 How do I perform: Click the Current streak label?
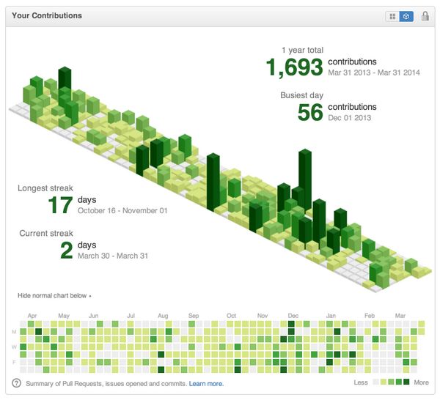coord(46,233)
